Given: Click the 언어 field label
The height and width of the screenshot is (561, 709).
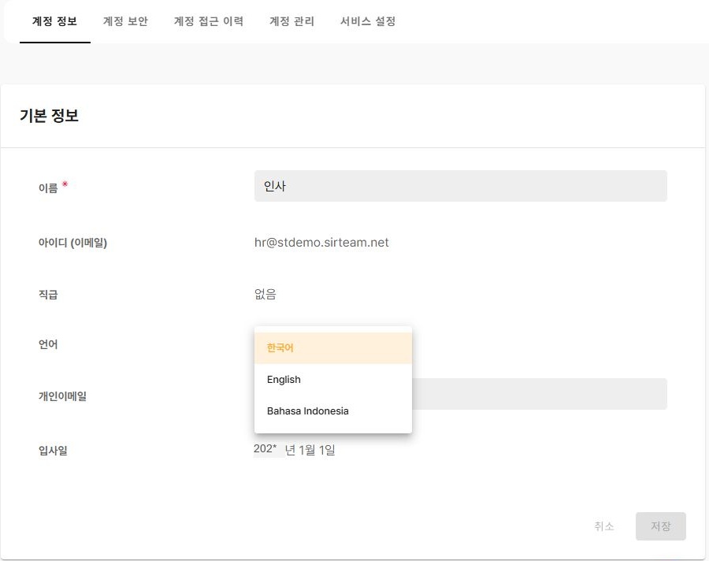Looking at the screenshot, I should (x=48, y=345).
